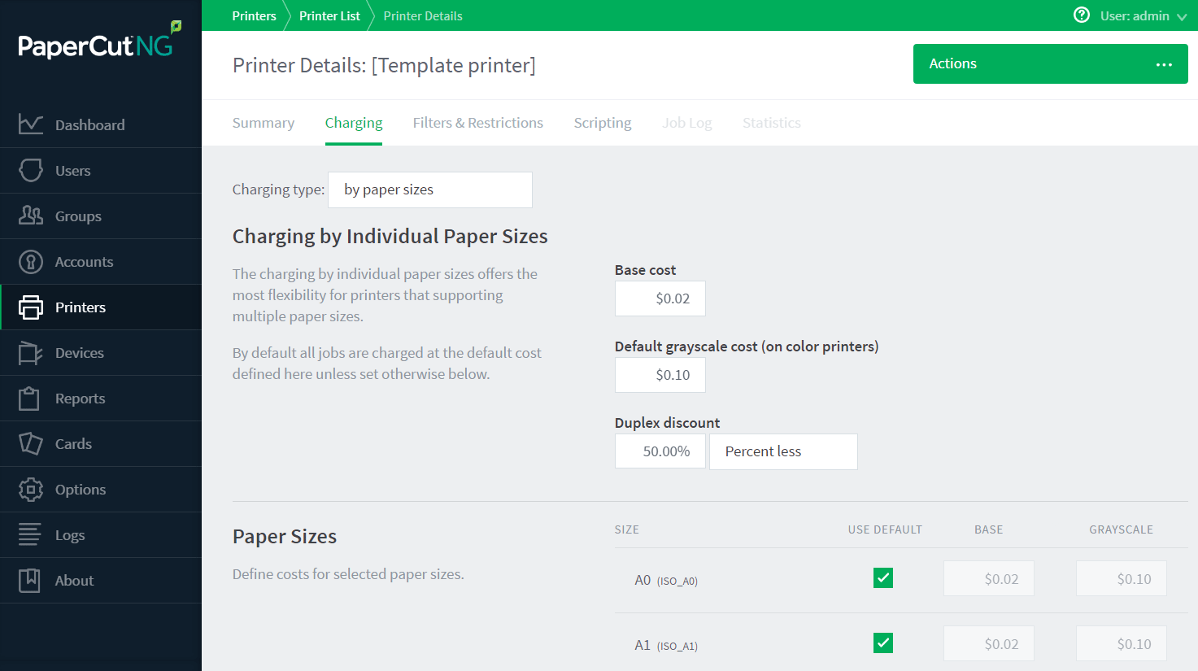1198x671 pixels.
Task: Click A0 grayscale cost field
Action: coord(1122,578)
